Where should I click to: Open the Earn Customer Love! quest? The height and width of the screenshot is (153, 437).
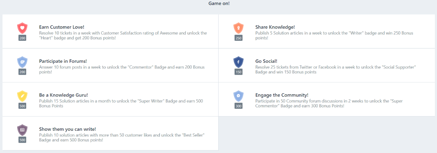pos(62,27)
